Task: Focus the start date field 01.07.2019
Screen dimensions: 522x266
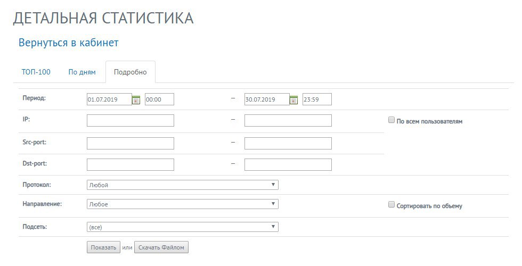Action: pos(110,99)
